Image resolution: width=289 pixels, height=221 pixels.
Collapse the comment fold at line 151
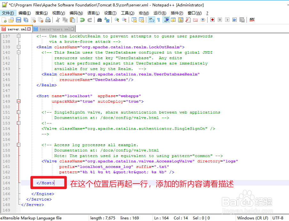(x=19, y=112)
